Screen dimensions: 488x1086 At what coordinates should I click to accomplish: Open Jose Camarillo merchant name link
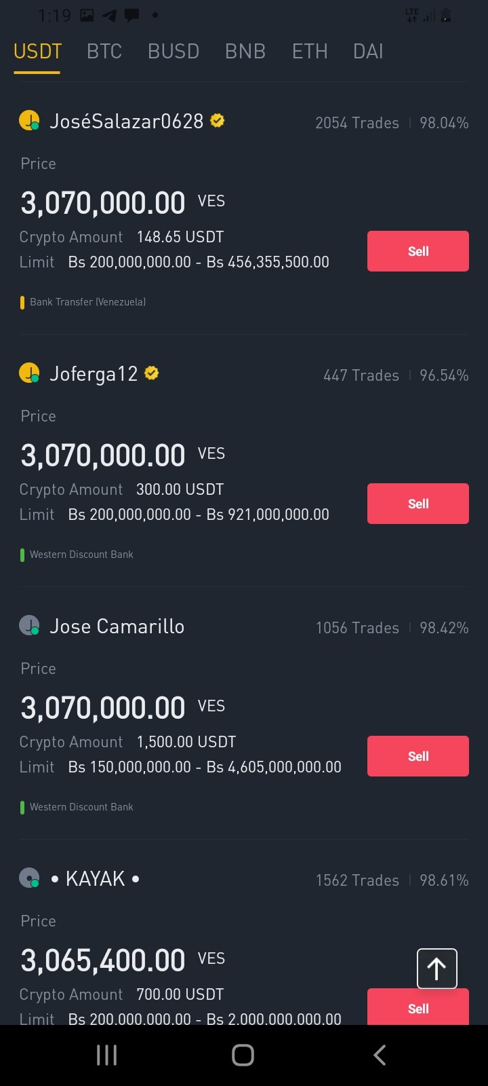click(x=117, y=626)
